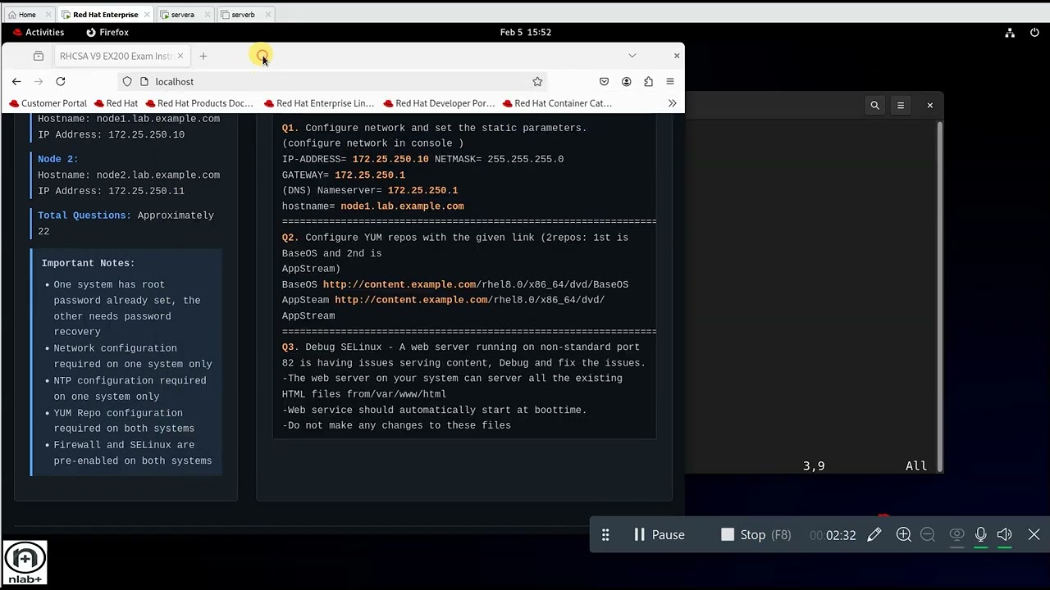The height and width of the screenshot is (590, 1050).
Task: Toggle system audio speaker in recorder bar
Action: tap(1005, 534)
